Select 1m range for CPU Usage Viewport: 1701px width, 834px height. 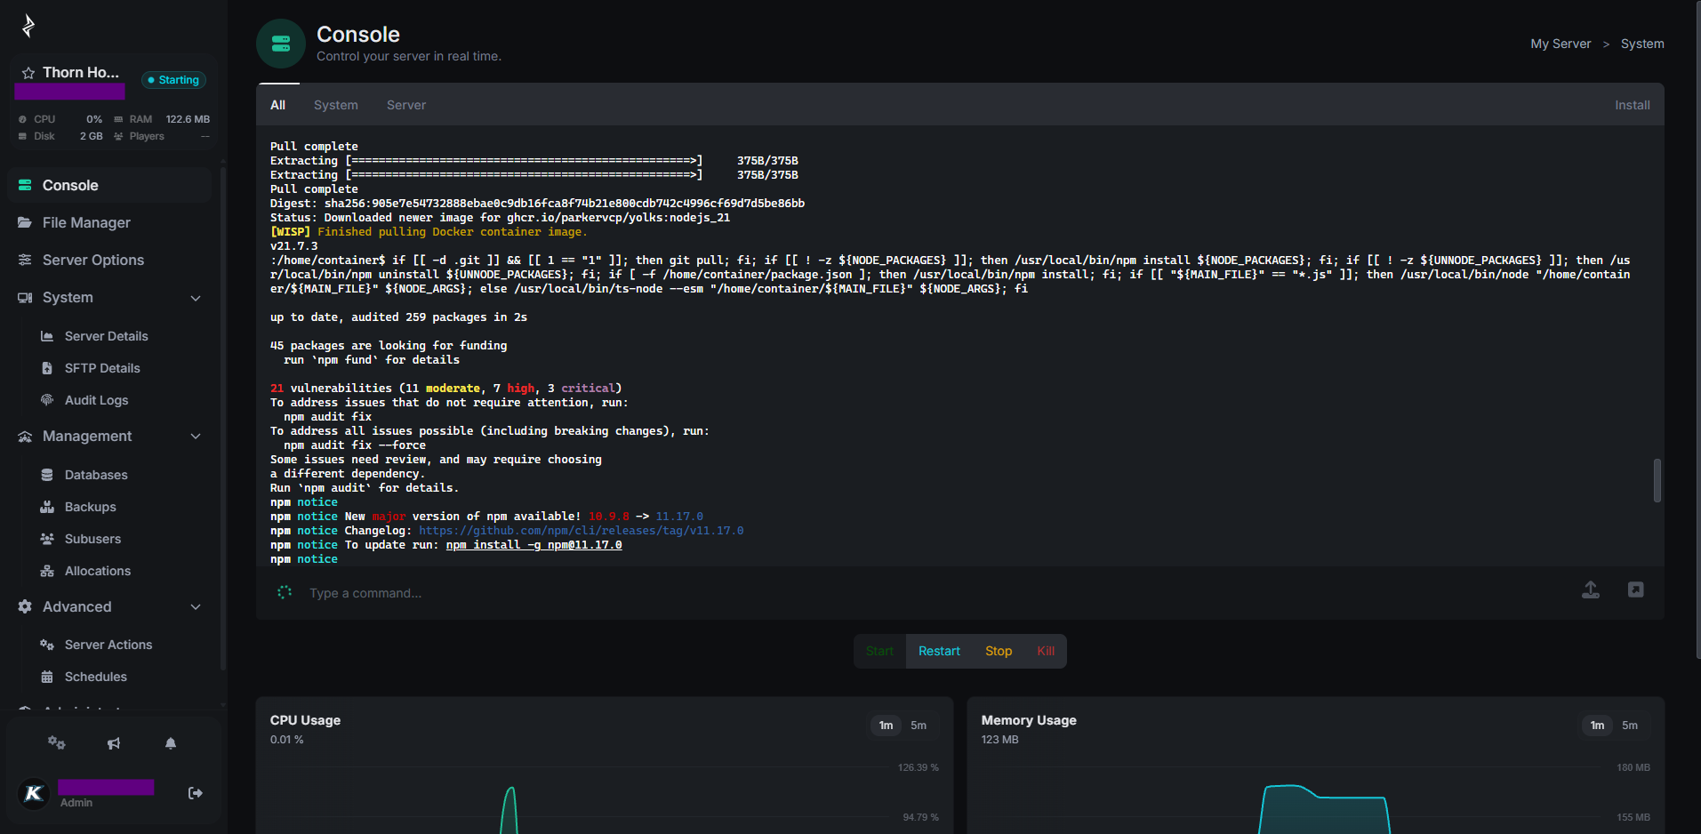tap(886, 726)
